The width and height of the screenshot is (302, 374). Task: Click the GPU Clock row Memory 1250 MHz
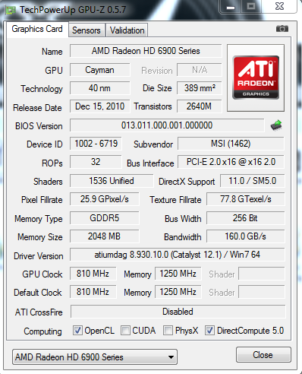pos(178,274)
